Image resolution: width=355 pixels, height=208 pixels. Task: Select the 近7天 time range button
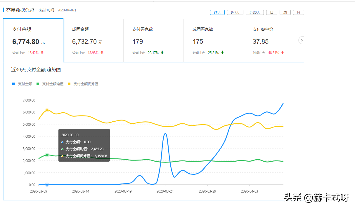click(235, 13)
